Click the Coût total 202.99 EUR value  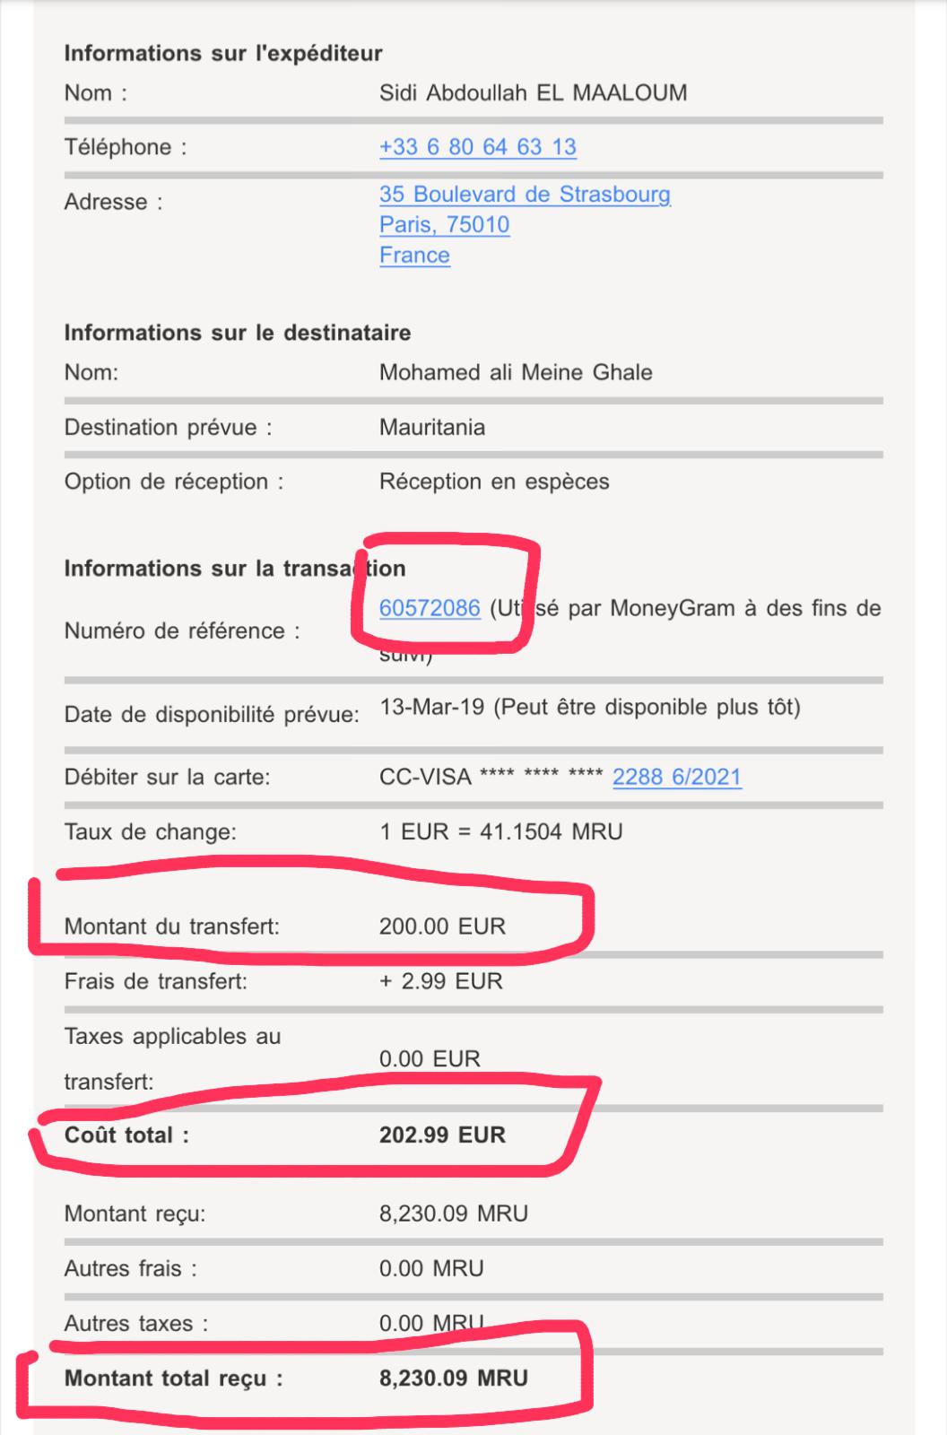(442, 1135)
